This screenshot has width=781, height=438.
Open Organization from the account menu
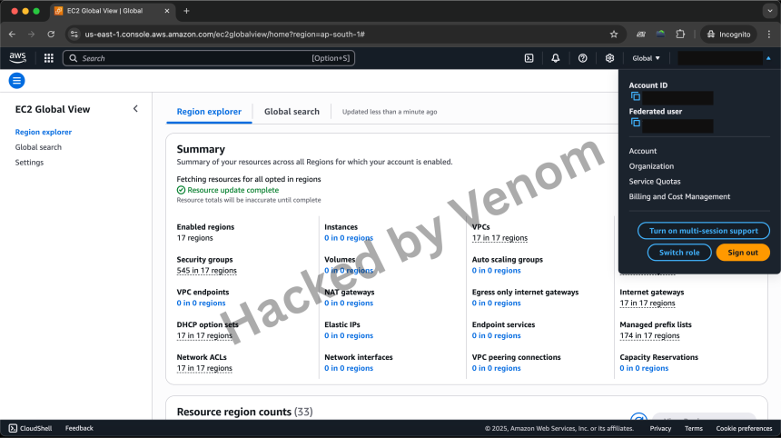[651, 166]
